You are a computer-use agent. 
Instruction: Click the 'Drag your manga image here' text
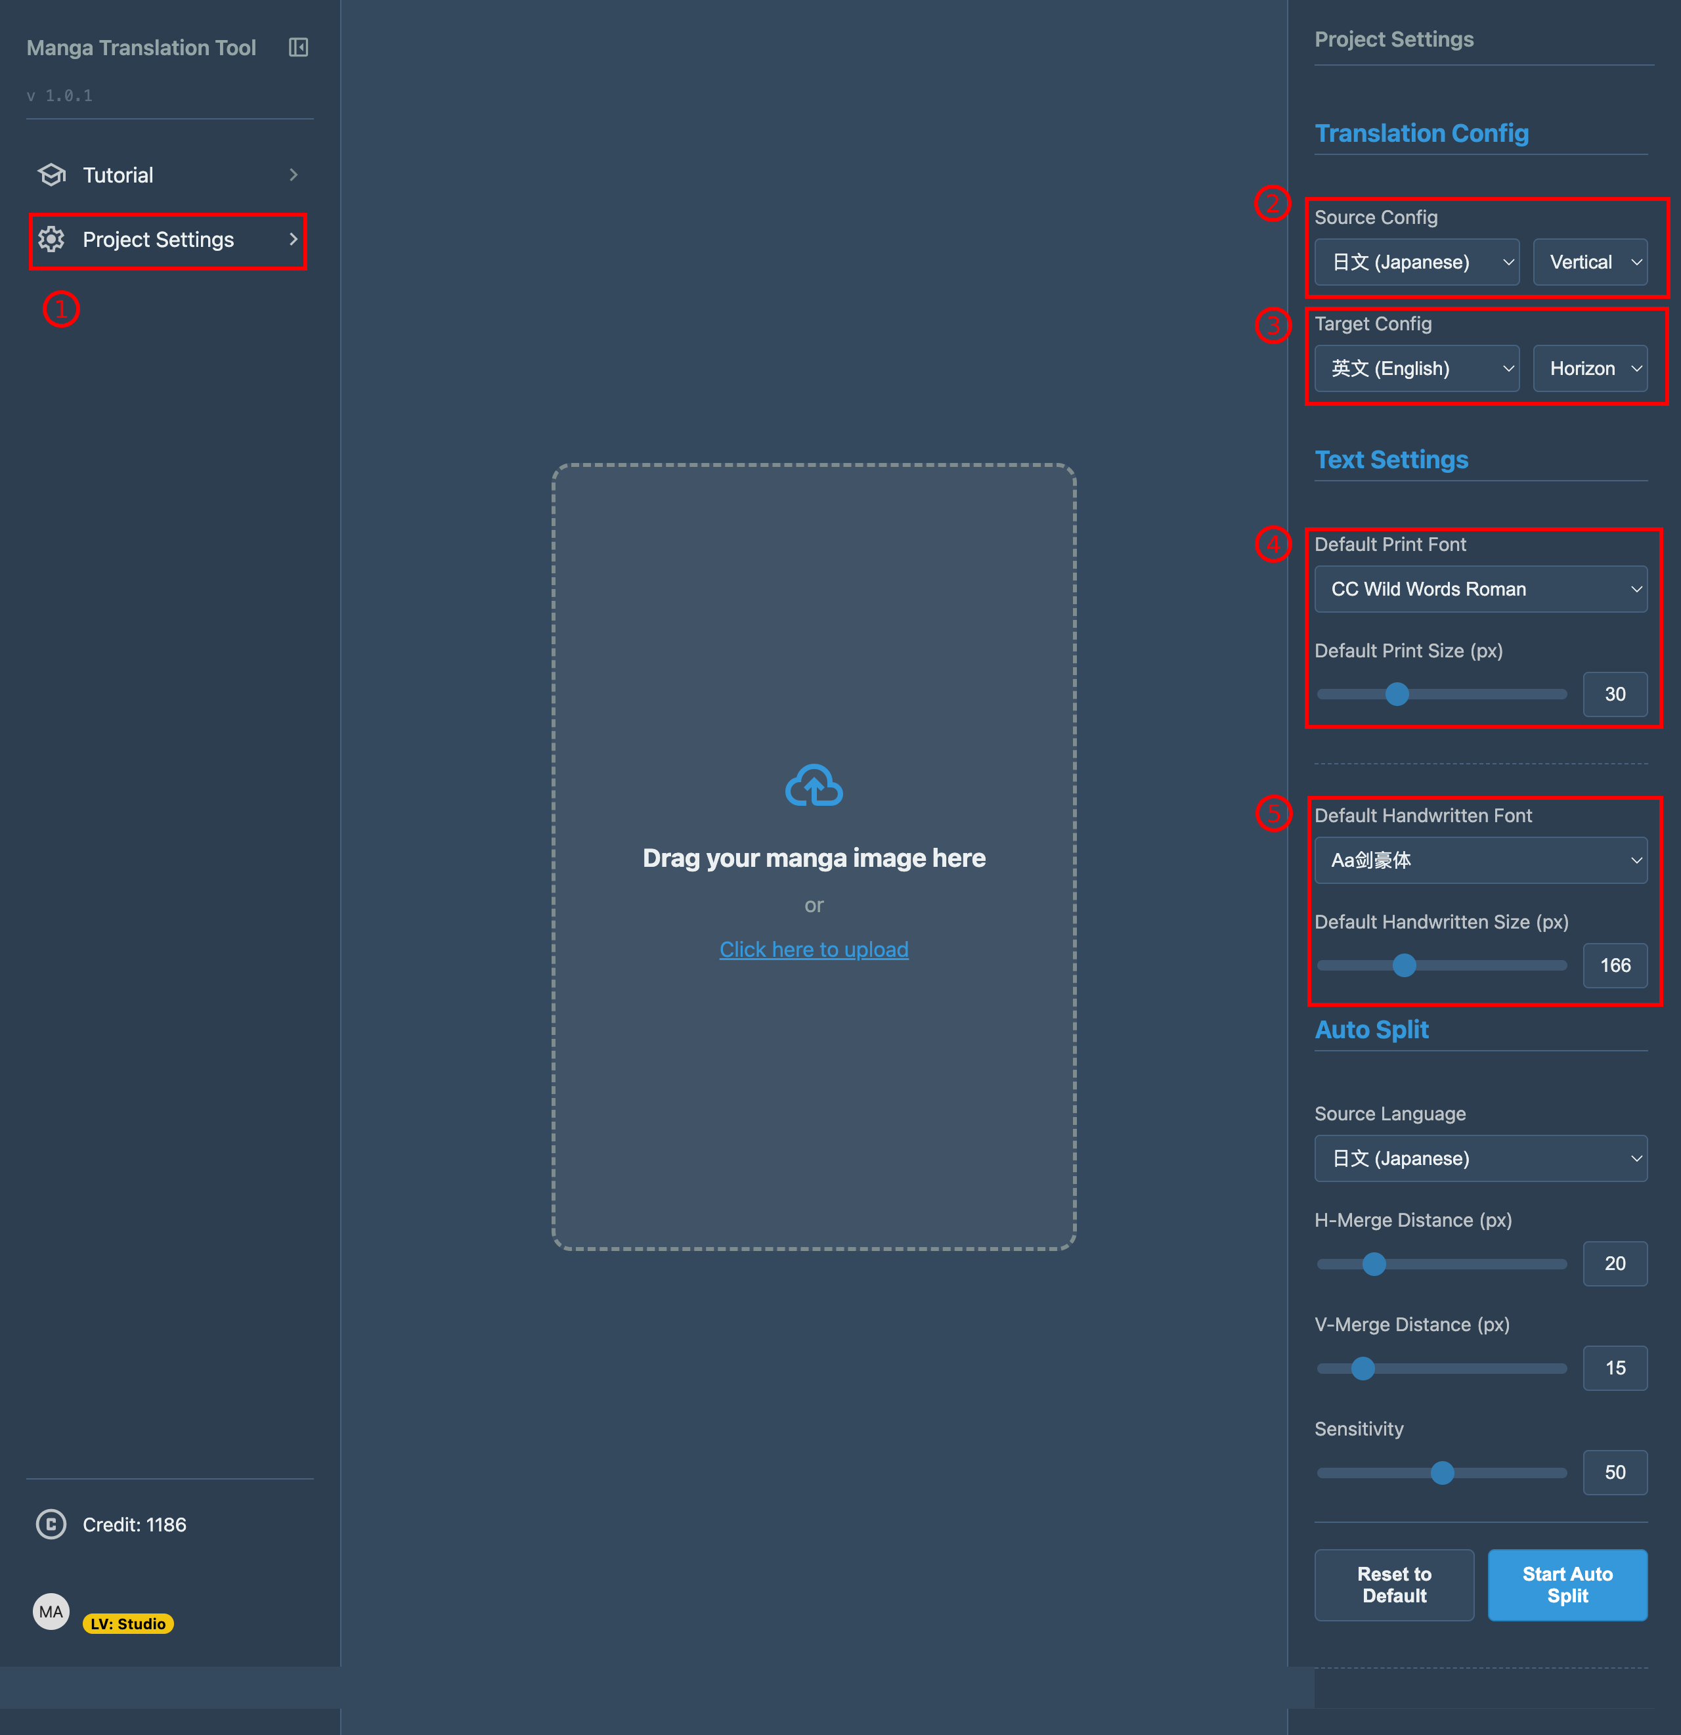click(814, 859)
